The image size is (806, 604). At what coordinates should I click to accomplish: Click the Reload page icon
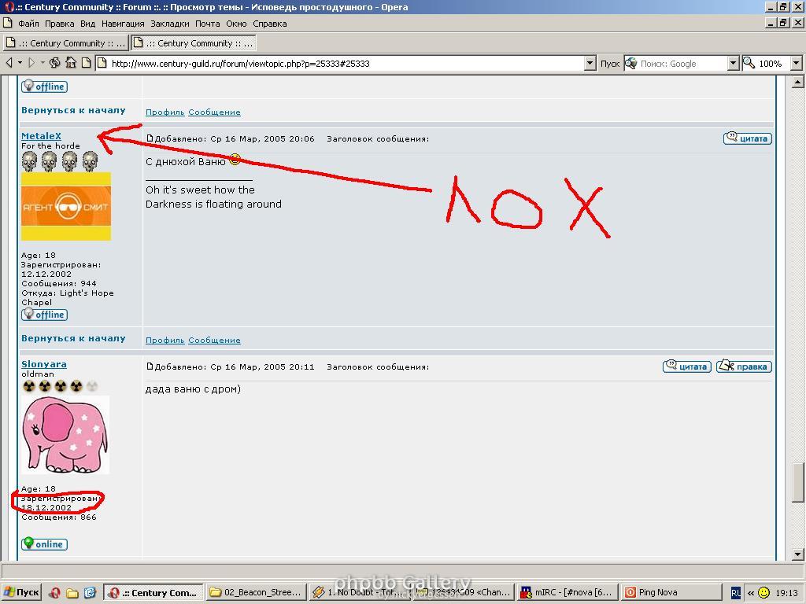(x=54, y=63)
